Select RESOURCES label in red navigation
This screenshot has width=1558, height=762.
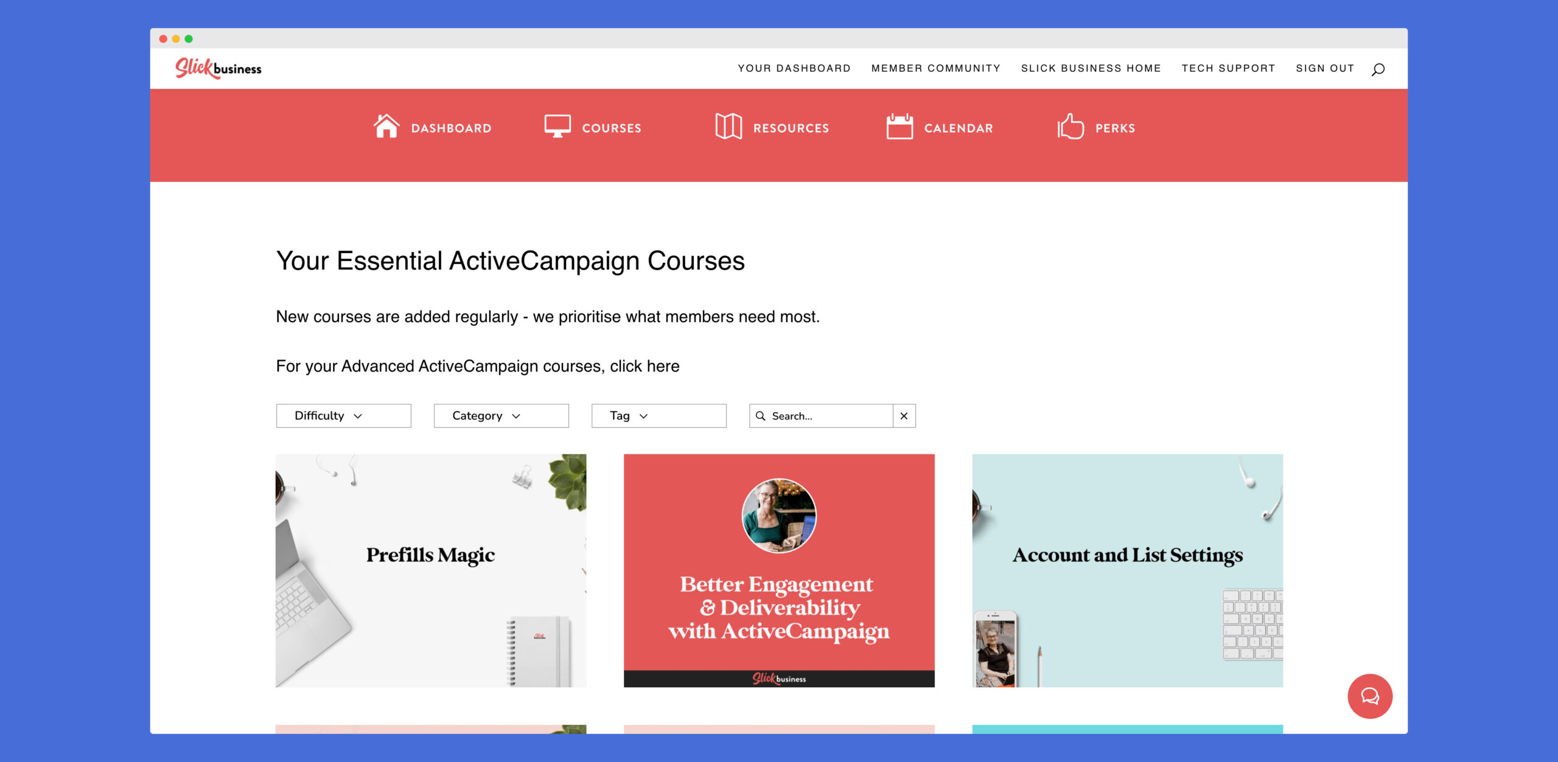click(791, 128)
